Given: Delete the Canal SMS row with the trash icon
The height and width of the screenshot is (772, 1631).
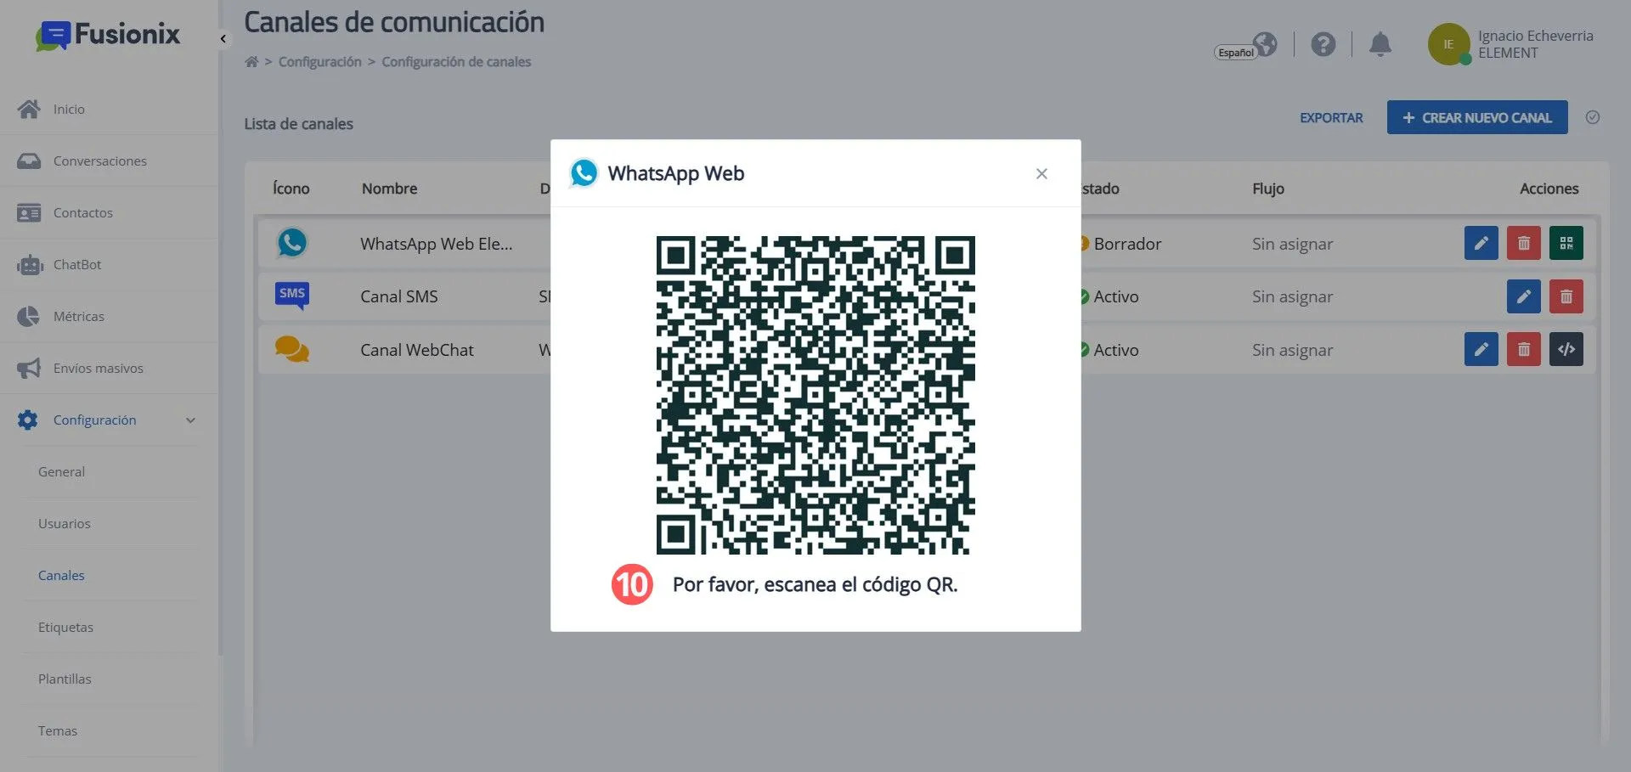Looking at the screenshot, I should 1566,296.
